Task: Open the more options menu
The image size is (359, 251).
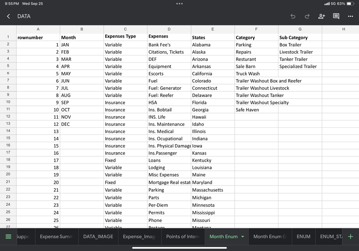Action: point(350,16)
